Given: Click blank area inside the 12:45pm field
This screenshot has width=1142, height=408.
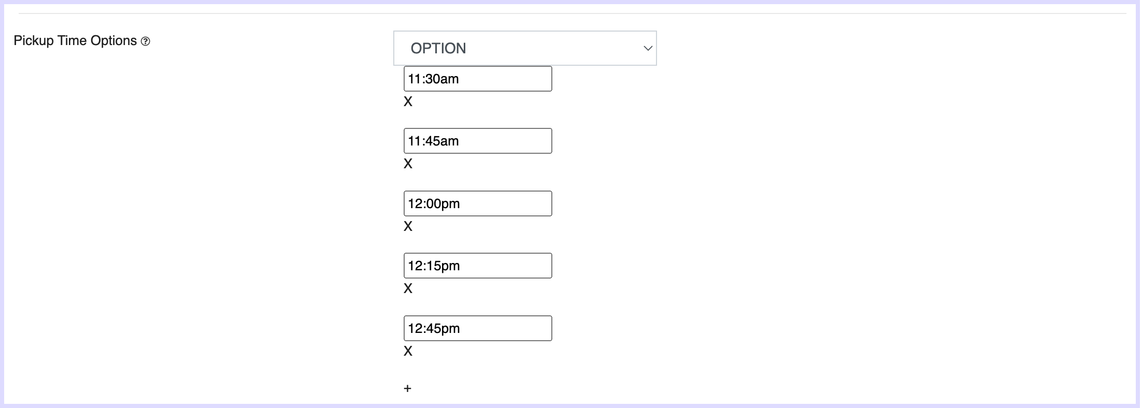Looking at the screenshot, I should (508, 328).
